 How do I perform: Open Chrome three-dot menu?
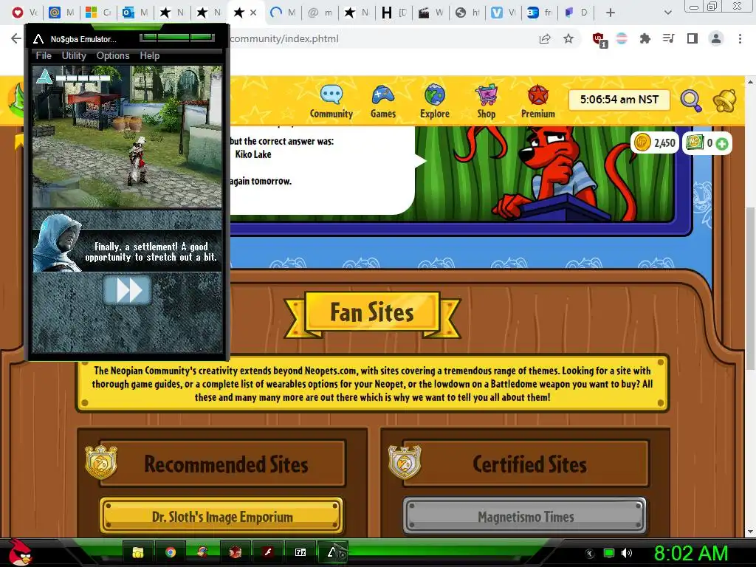point(740,39)
